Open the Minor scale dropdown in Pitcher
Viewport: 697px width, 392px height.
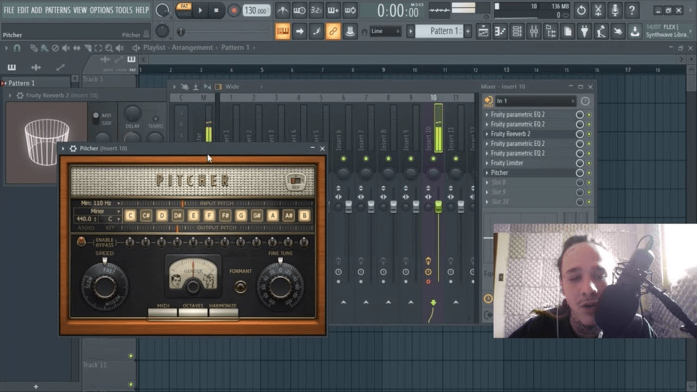[99, 211]
